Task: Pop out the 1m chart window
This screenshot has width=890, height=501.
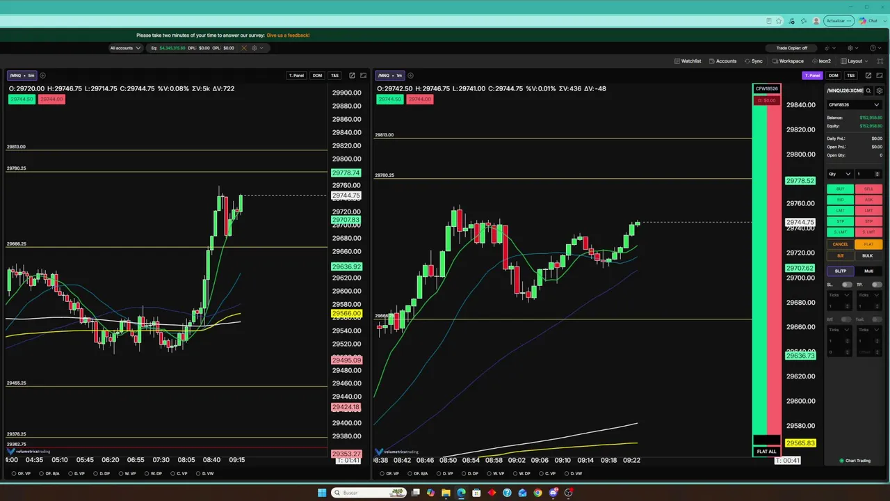Action: (x=867, y=75)
